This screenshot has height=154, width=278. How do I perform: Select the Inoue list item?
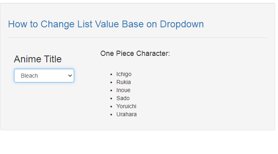tap(123, 90)
